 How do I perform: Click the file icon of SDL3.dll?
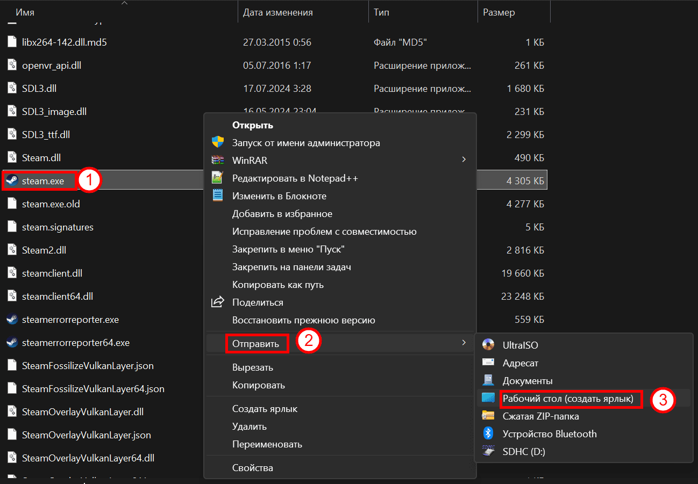12,88
